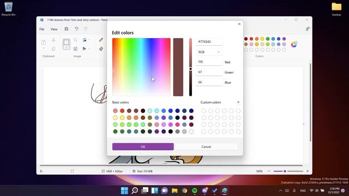The height and width of the screenshot is (196, 349).
Task: Click the Blue value field 66
Action: (209, 82)
